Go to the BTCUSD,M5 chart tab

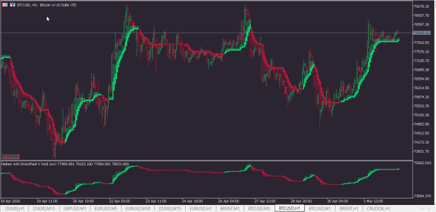click(259, 208)
